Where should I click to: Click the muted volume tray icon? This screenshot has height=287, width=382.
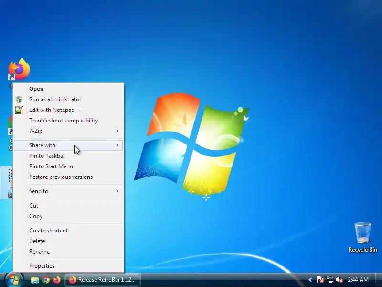coord(340,280)
